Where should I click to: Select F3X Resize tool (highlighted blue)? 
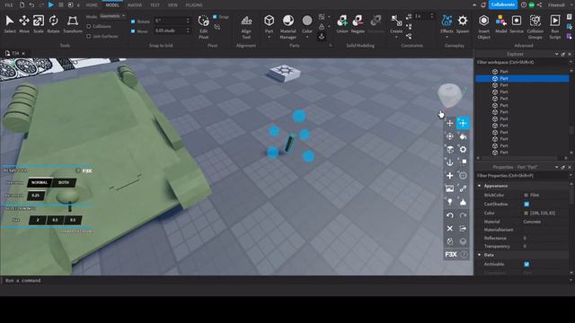[x=463, y=124]
